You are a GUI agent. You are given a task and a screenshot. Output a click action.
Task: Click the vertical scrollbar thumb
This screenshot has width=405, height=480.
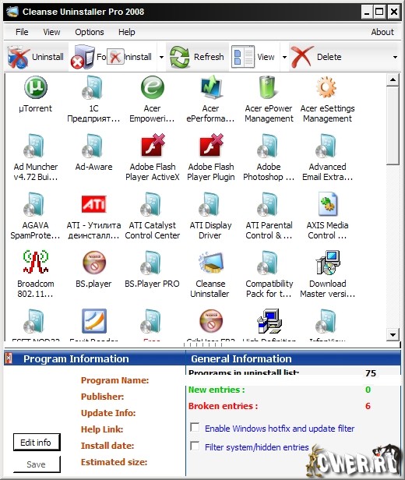(x=393, y=125)
